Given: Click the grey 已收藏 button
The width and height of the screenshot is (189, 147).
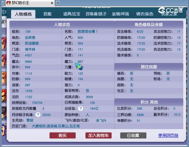Looking at the screenshot, I should [133, 135].
